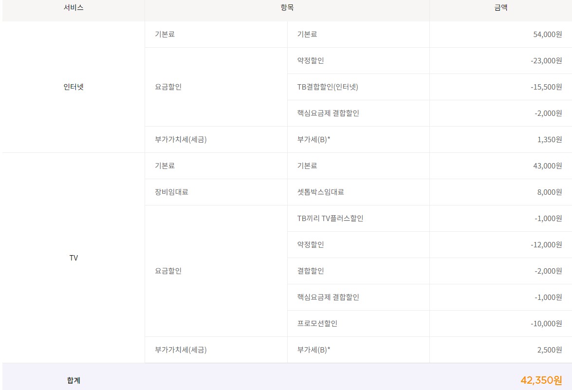Select the TB끼리 TV플러스할인 item
This screenshot has height=390, width=572.
coord(330,219)
